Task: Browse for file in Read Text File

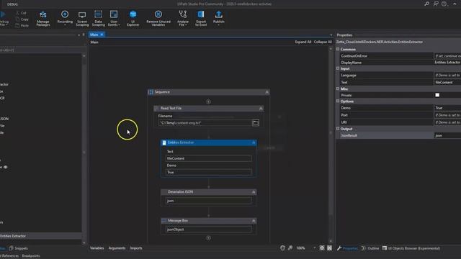Action: point(256,123)
